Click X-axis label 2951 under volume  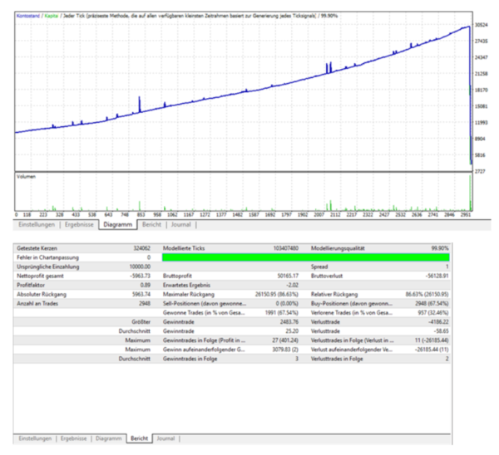pyautogui.click(x=465, y=215)
